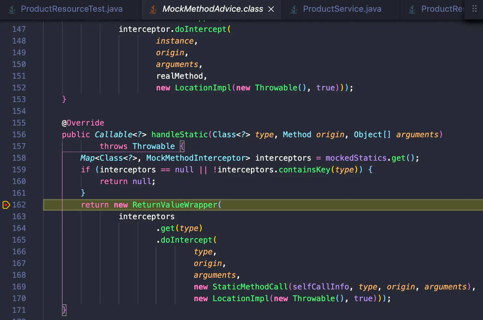Image resolution: width=483 pixels, height=320 pixels.
Task: Click 'interceptors' on line 163
Action: point(147,217)
